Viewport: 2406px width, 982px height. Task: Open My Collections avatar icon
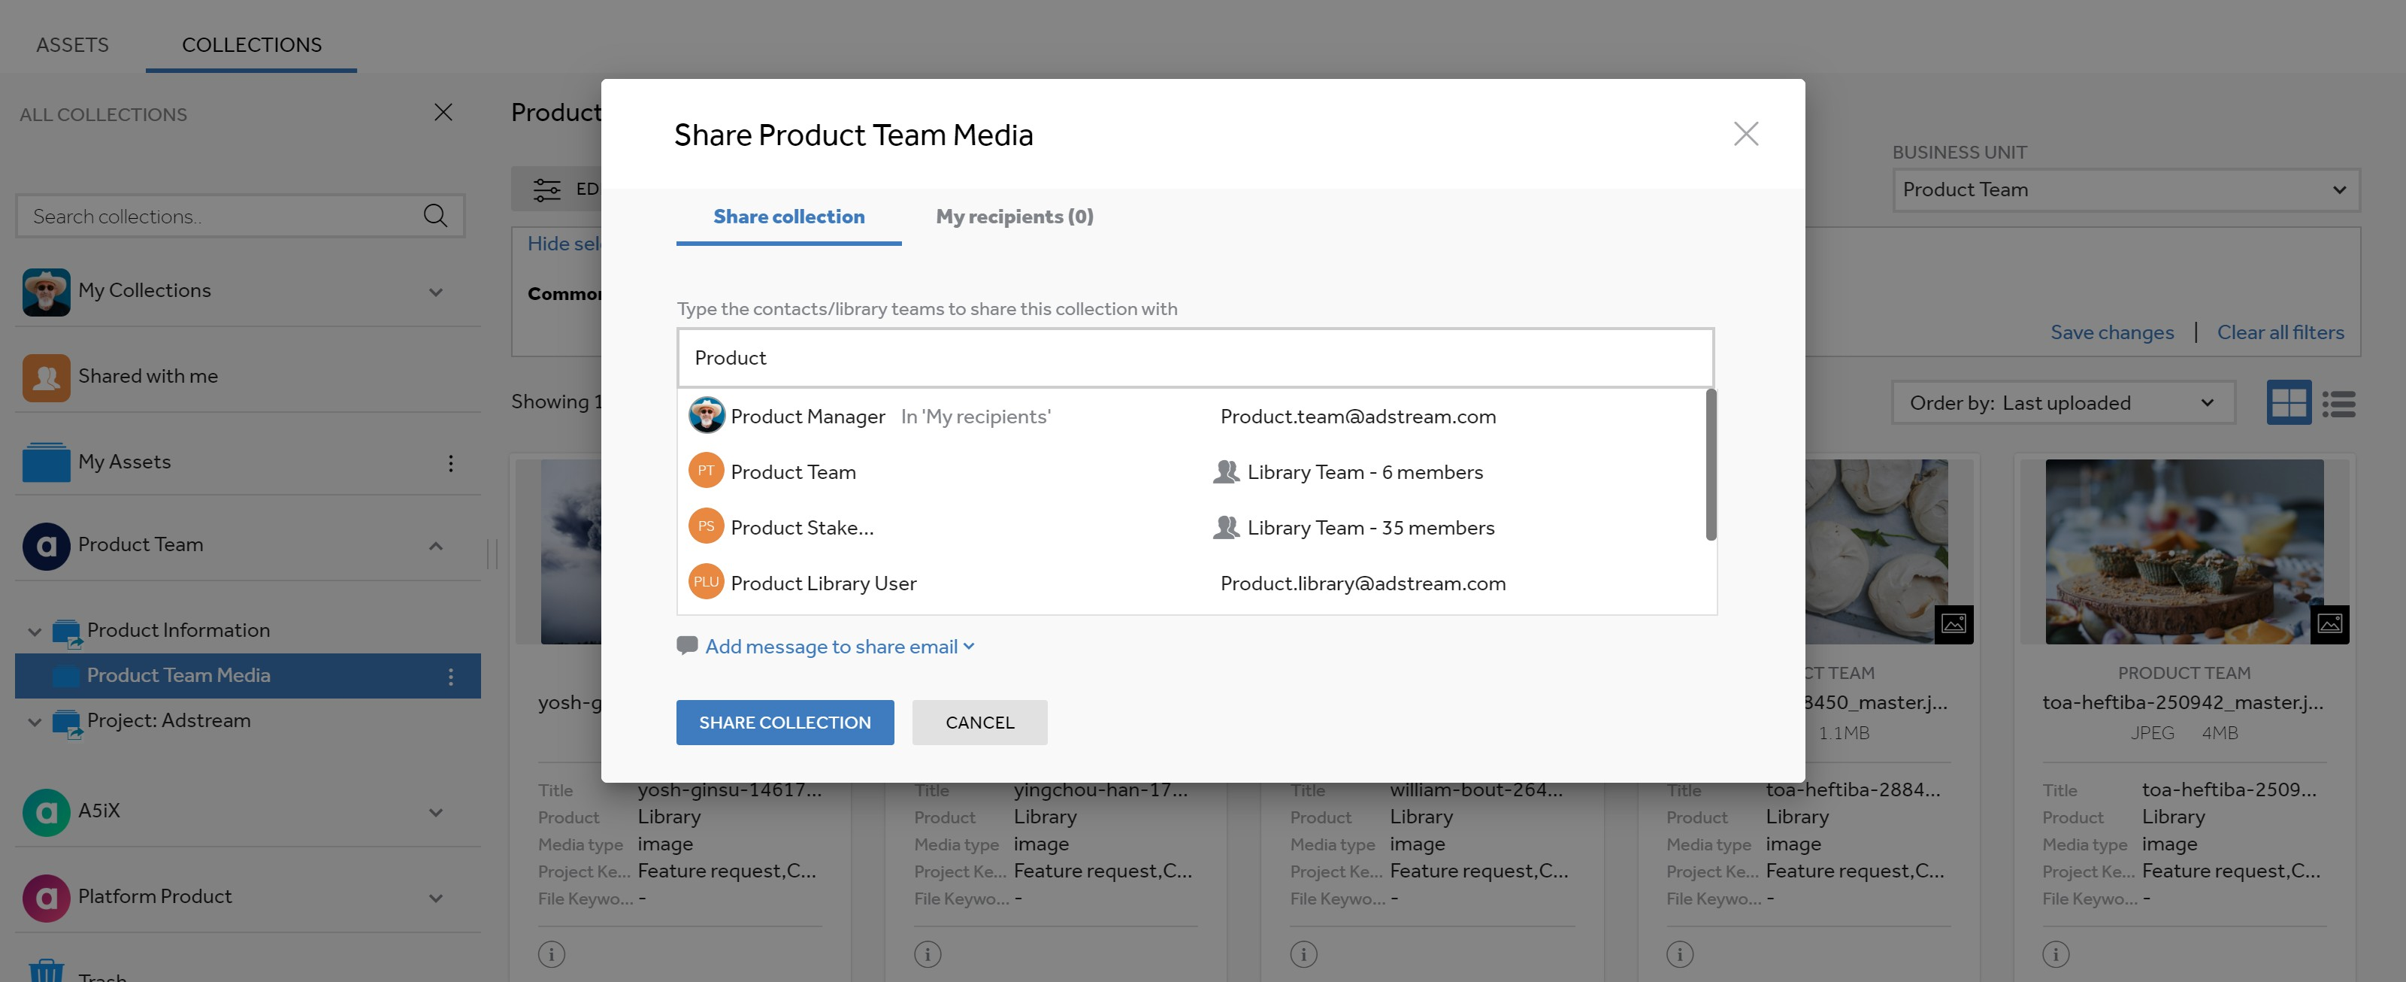pos(46,292)
